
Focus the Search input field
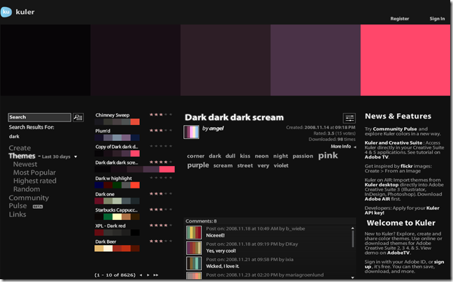click(x=40, y=117)
